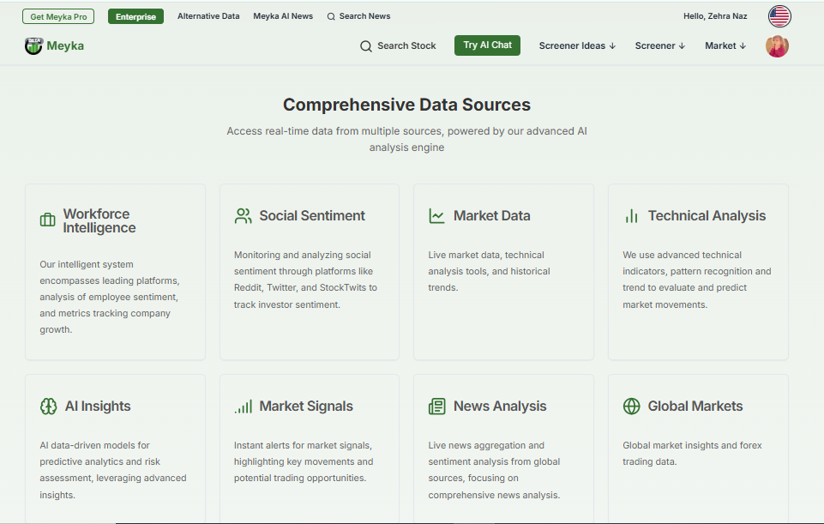Click the Enterprise button
824x524 pixels.
coord(135,16)
